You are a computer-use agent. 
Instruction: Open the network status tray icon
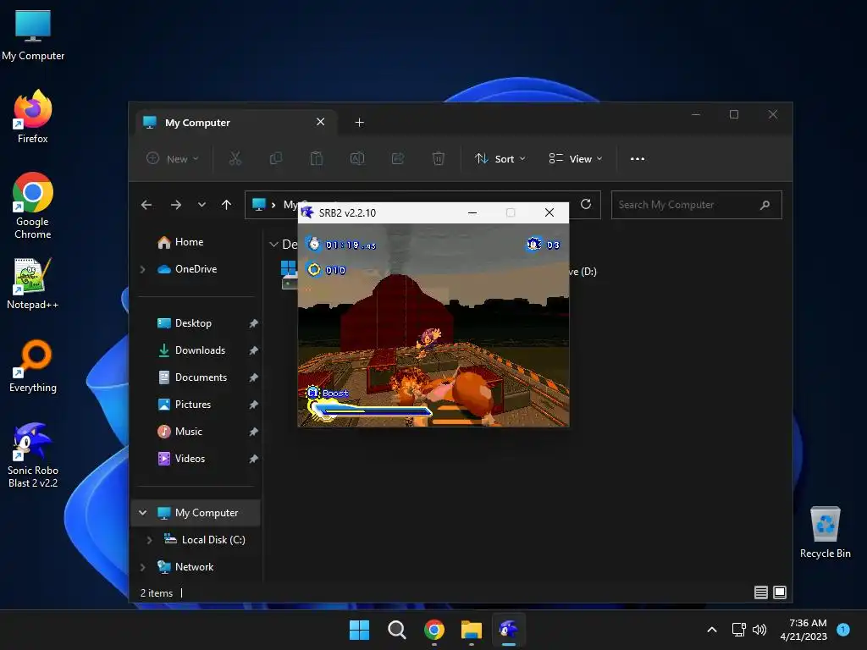738,630
